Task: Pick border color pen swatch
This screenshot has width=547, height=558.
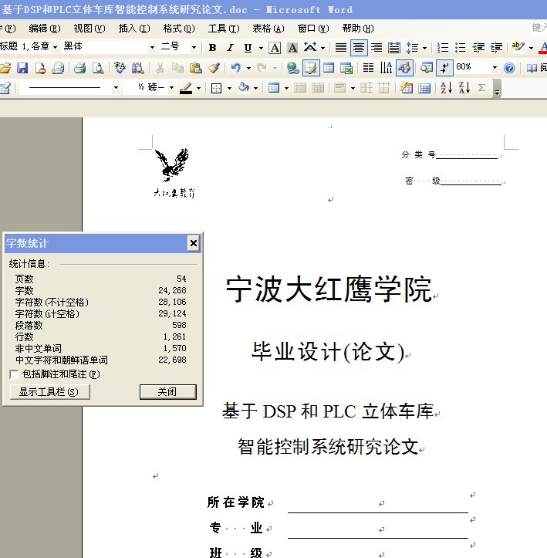Action: pyautogui.click(x=186, y=87)
